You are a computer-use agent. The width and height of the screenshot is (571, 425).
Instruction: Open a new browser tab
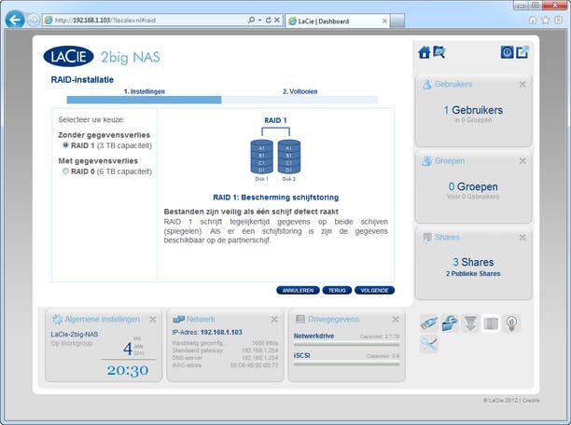pos(397,21)
